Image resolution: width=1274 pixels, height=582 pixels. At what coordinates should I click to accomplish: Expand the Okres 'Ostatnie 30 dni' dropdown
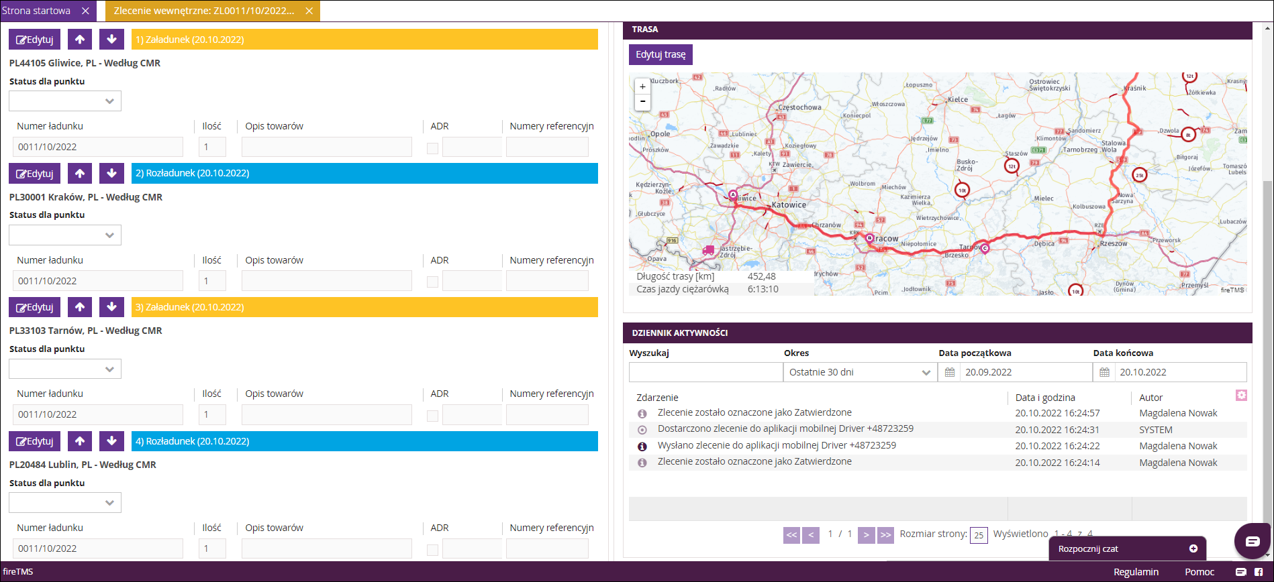[x=861, y=372]
